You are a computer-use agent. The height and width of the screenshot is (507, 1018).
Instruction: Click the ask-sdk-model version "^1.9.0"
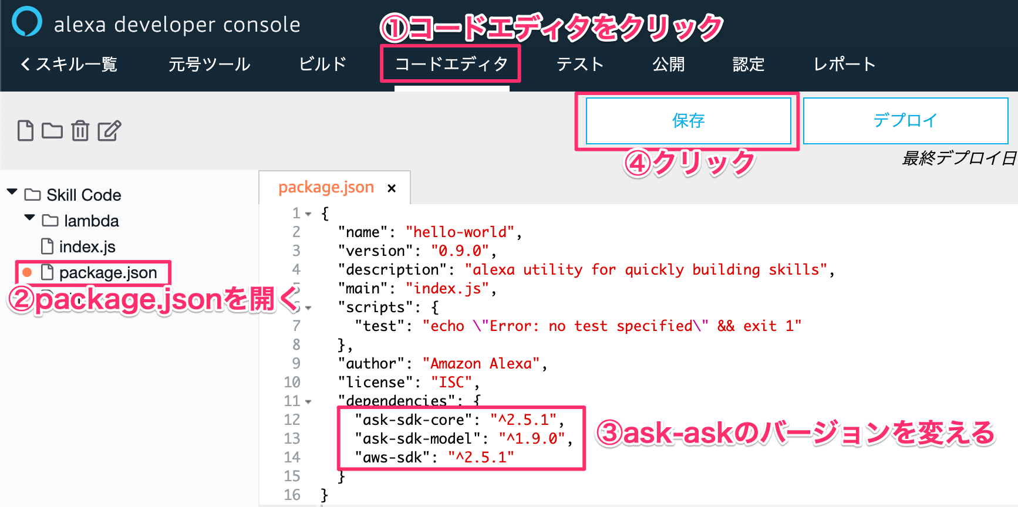(532, 439)
